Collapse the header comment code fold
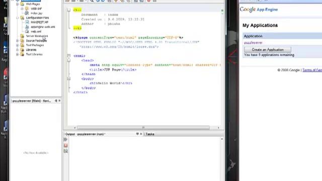Viewport: 322px width, 181px height. click(x=69, y=10)
